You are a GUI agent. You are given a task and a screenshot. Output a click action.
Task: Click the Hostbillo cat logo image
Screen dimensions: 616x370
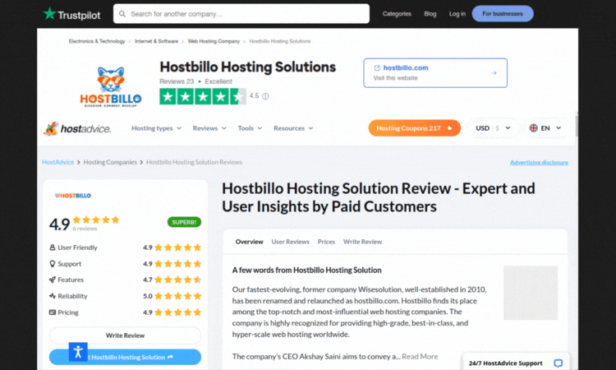click(x=111, y=86)
